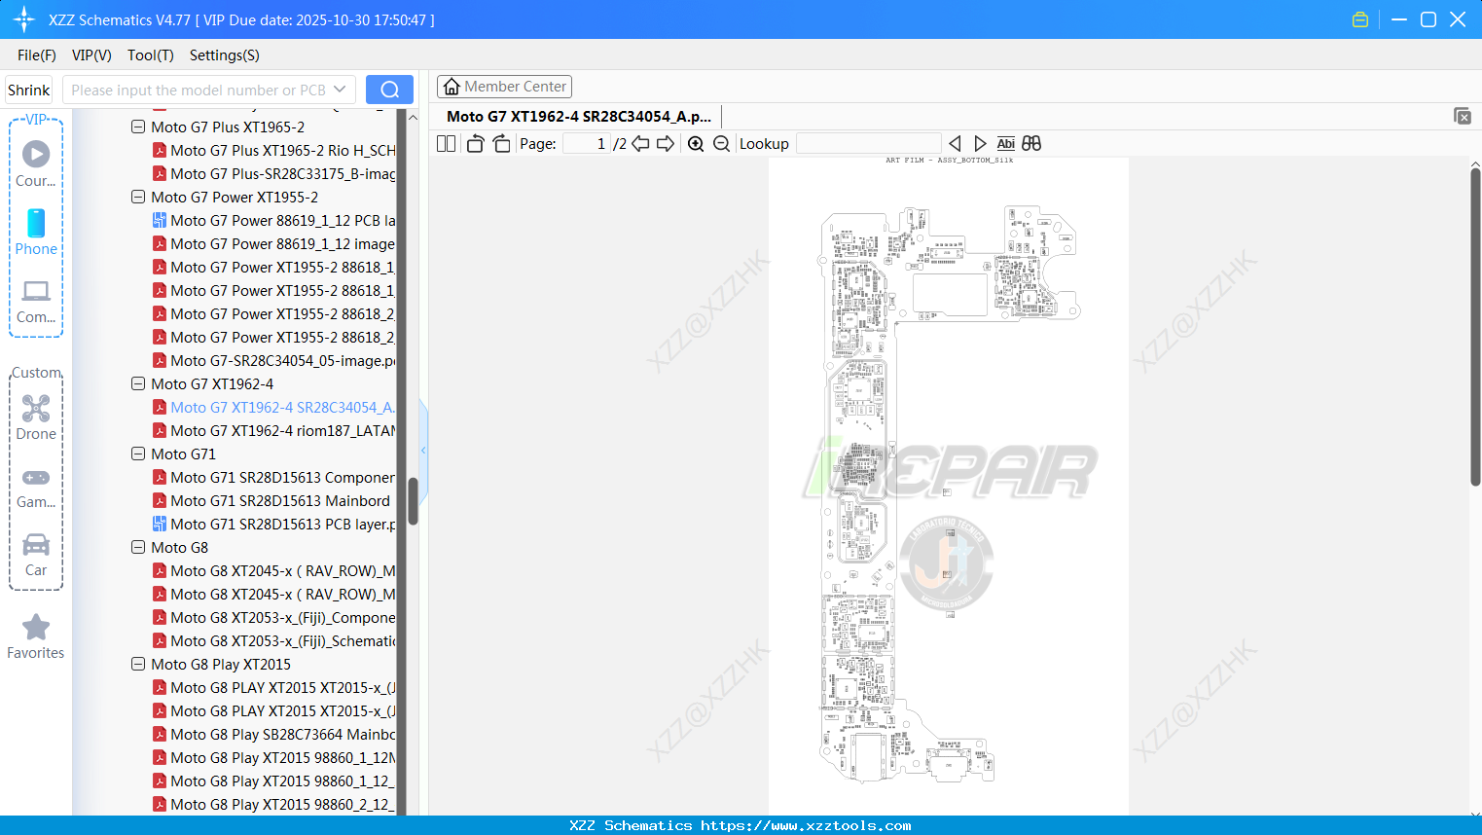Click the file tree scroll-up arrow
Viewport: 1482px width, 835px height.
(x=413, y=117)
